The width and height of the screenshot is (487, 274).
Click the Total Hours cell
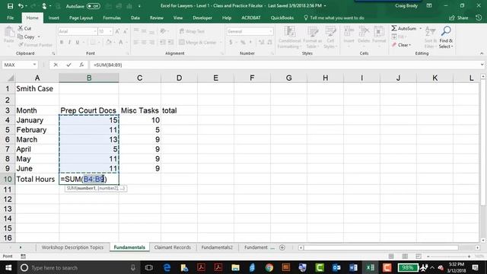(x=37, y=179)
